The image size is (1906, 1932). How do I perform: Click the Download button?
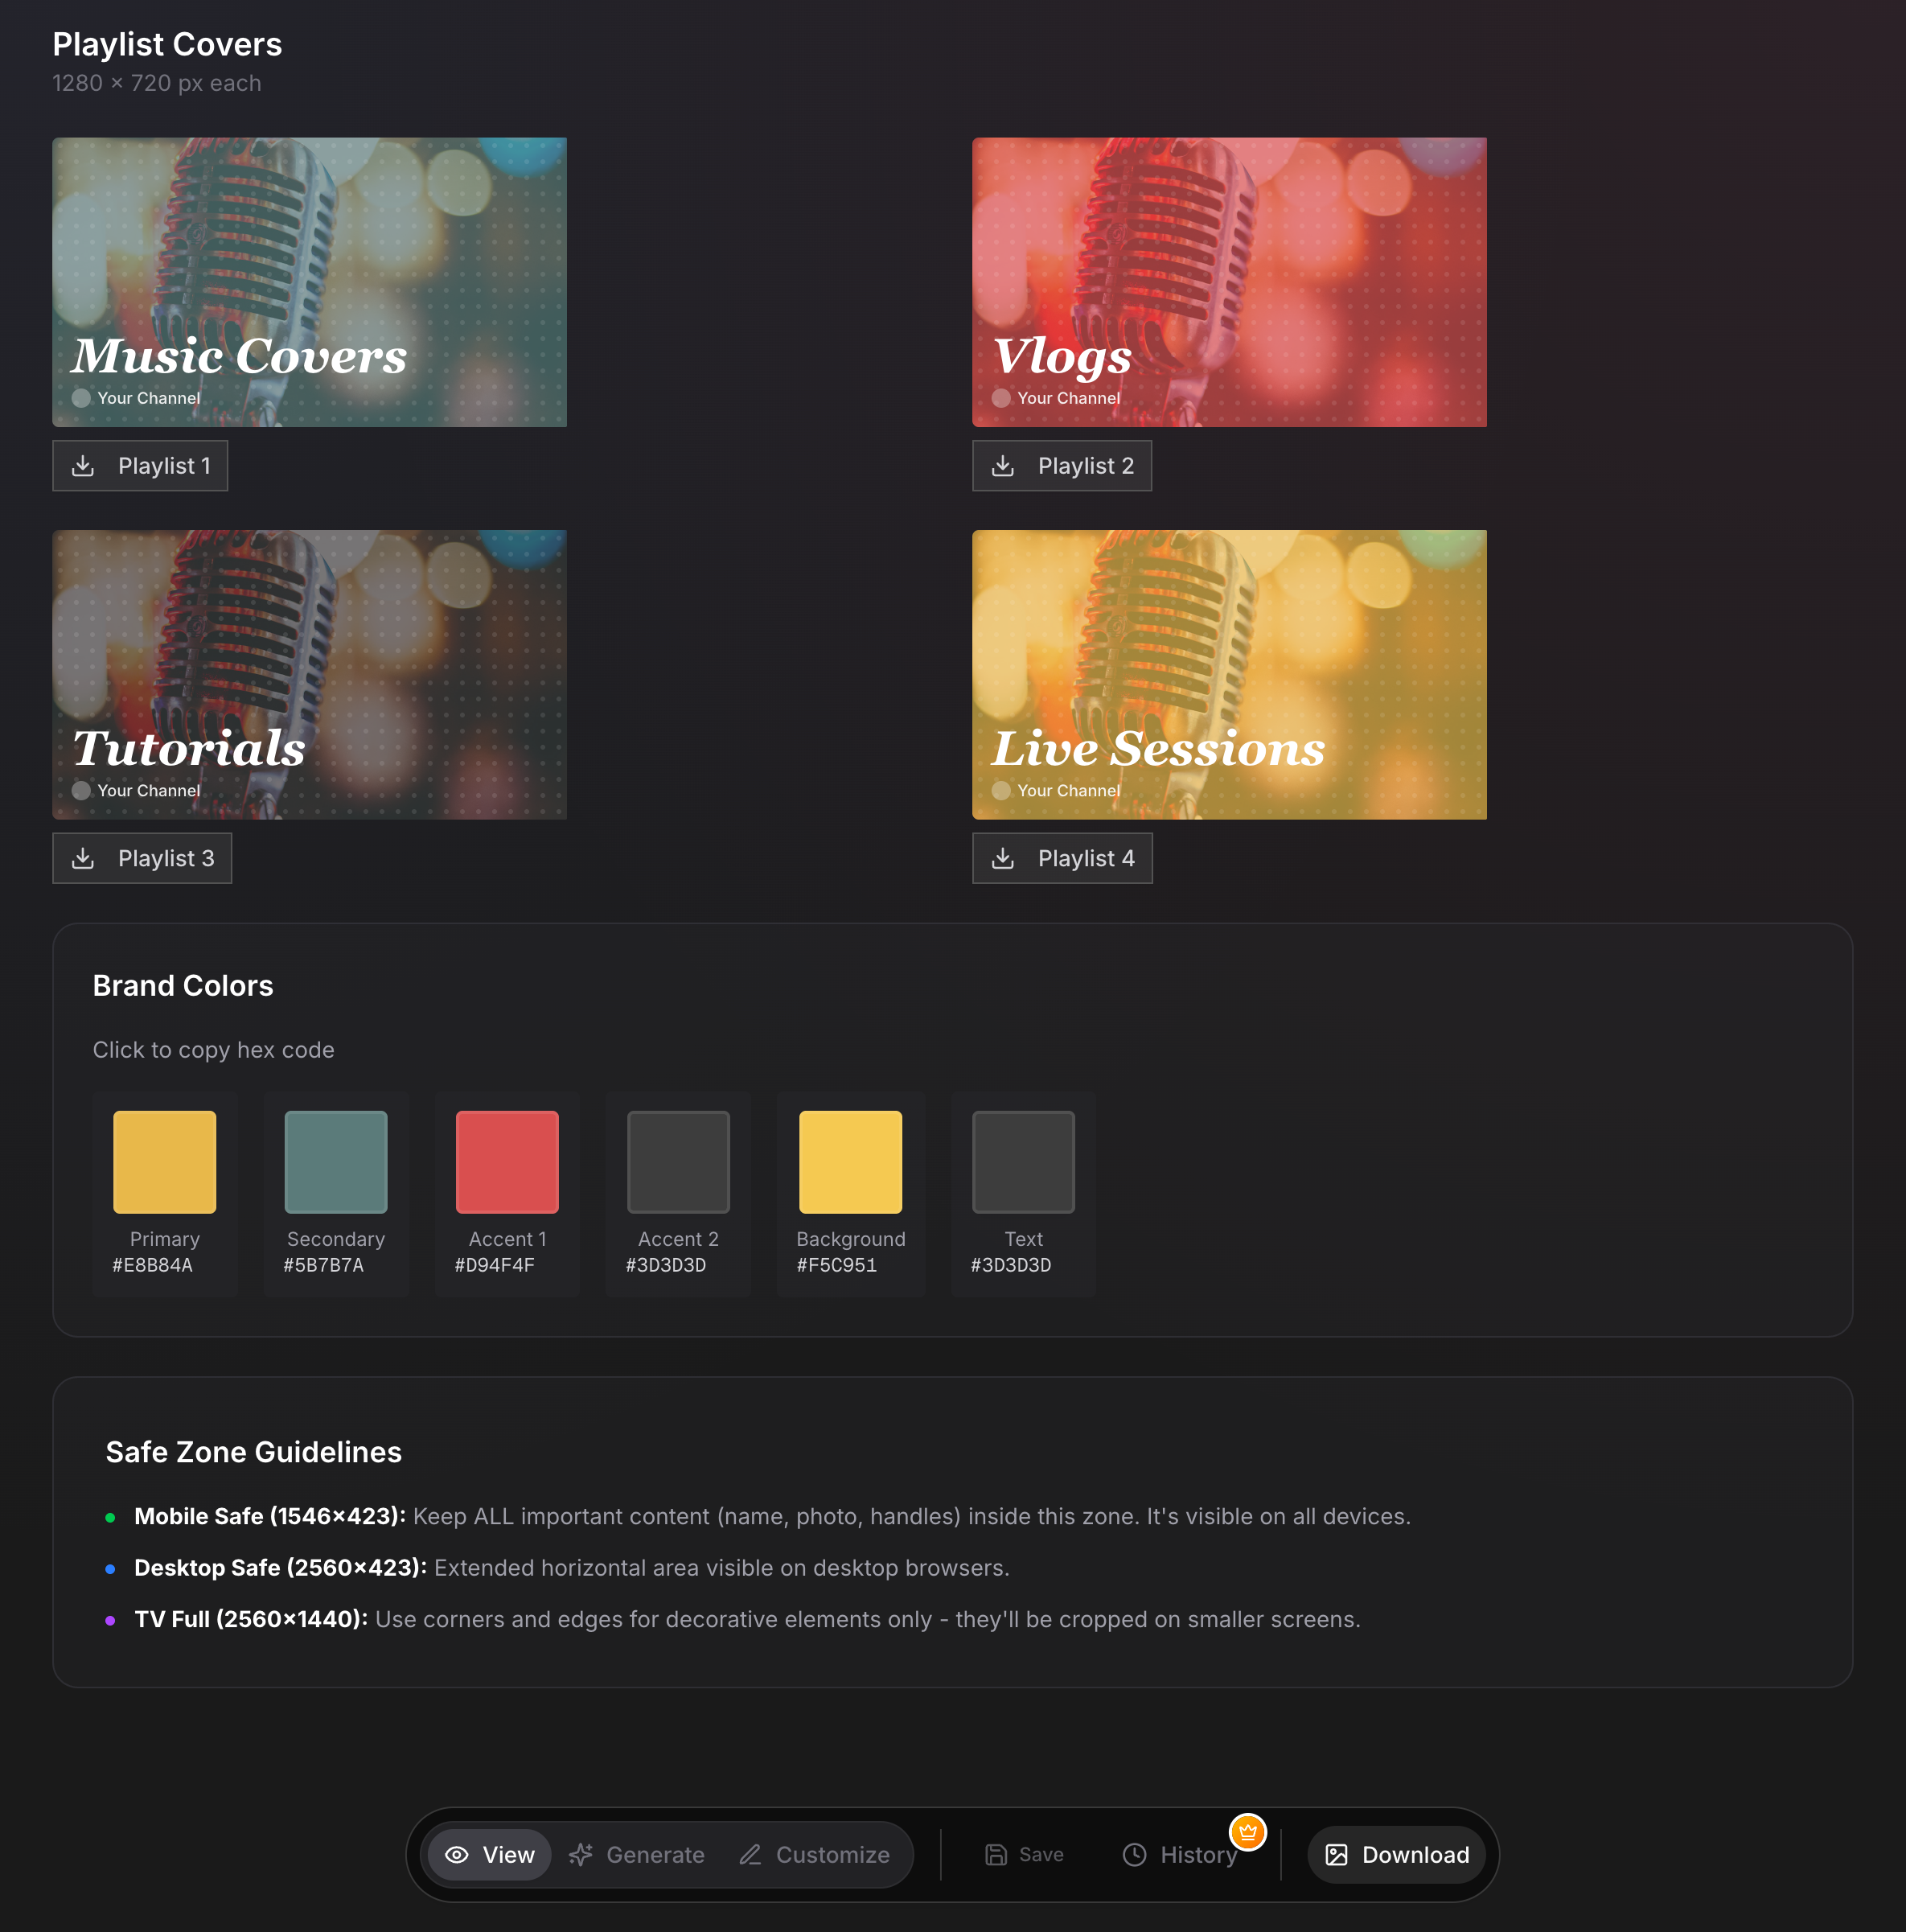(x=1396, y=1855)
